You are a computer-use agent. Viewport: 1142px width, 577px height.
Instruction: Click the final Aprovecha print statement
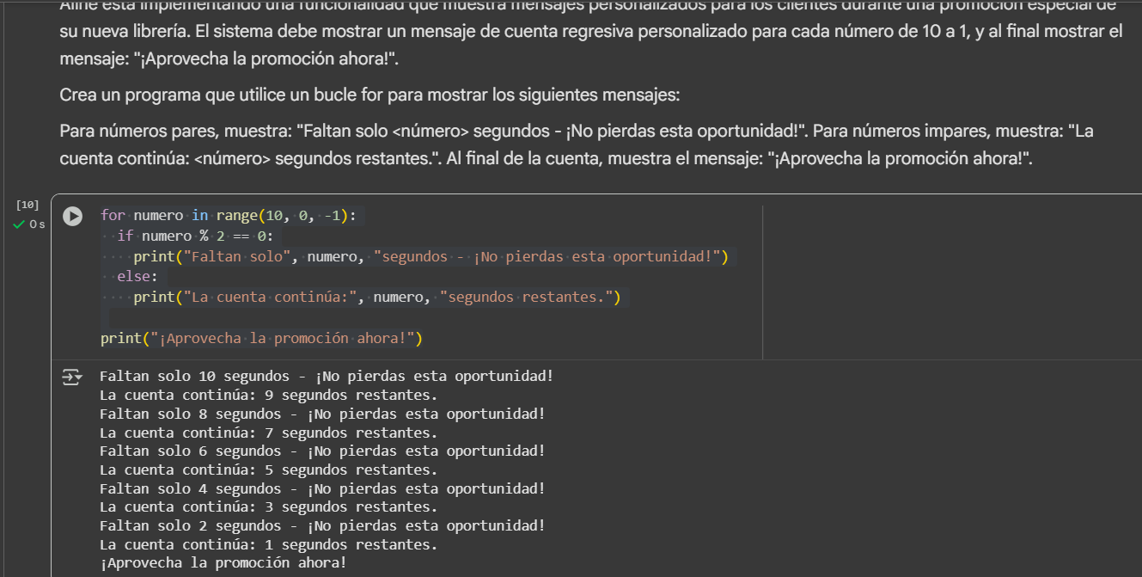click(x=259, y=337)
